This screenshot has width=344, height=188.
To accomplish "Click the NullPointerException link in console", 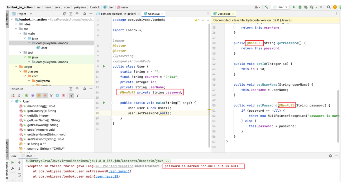I will pyautogui.click(x=114, y=166).
